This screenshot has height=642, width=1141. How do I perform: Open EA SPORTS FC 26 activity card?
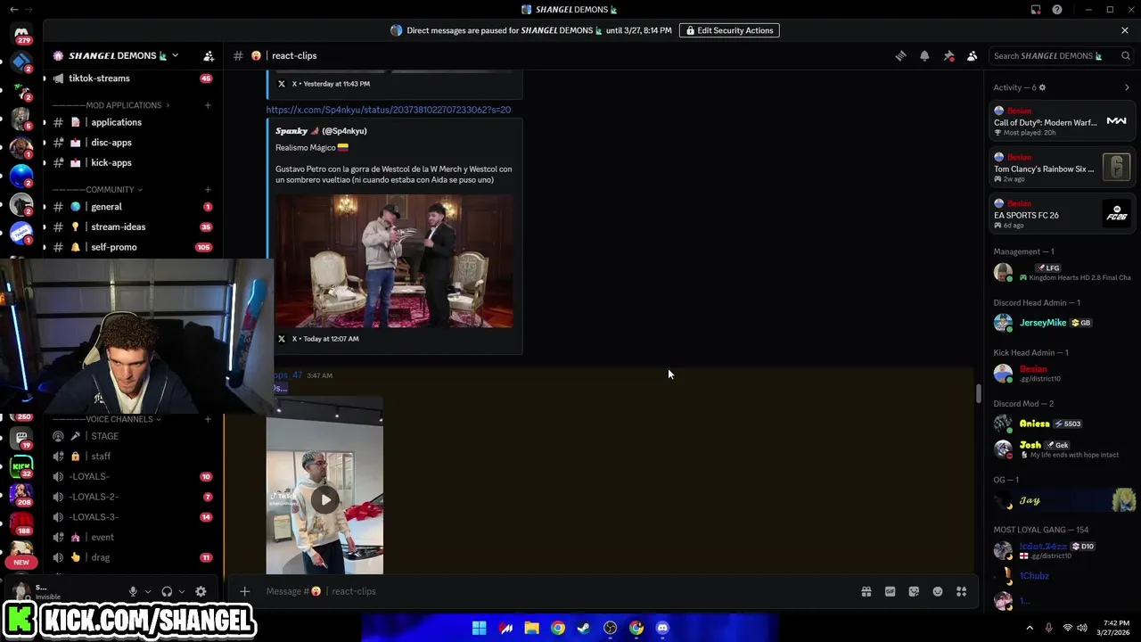(x=1062, y=214)
